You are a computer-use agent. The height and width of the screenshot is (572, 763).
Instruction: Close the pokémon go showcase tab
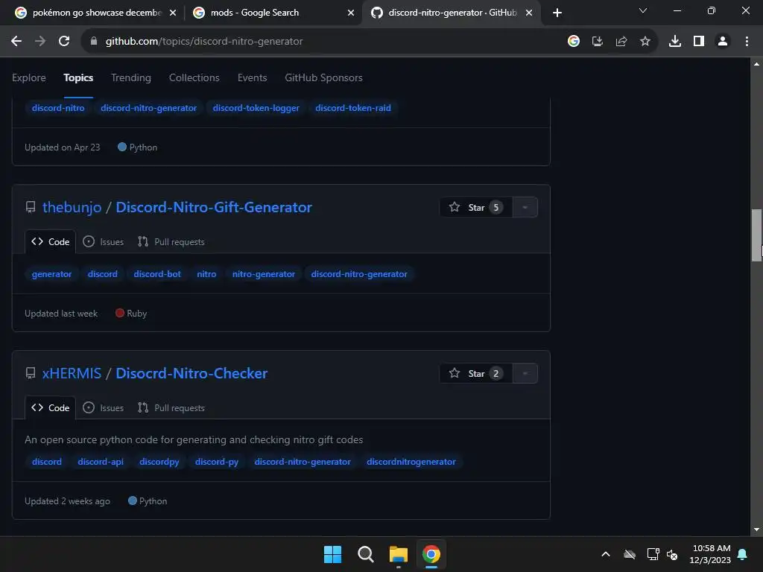pyautogui.click(x=173, y=13)
